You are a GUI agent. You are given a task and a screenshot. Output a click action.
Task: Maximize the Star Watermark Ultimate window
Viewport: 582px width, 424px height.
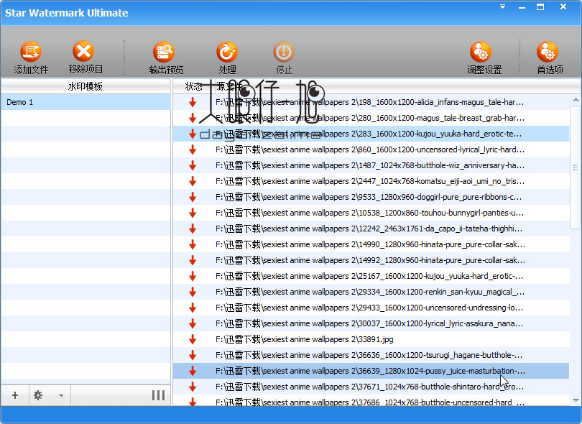(x=540, y=6)
